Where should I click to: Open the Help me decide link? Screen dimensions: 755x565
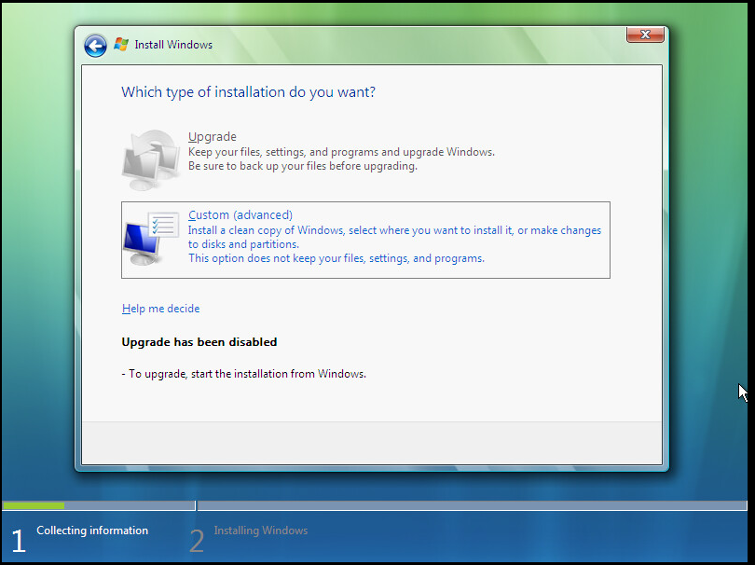click(x=161, y=309)
